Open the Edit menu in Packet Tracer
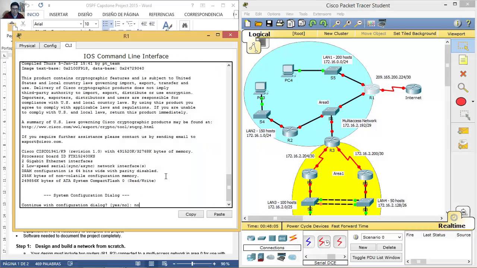Screen dimensions: 477x268 point(258,14)
